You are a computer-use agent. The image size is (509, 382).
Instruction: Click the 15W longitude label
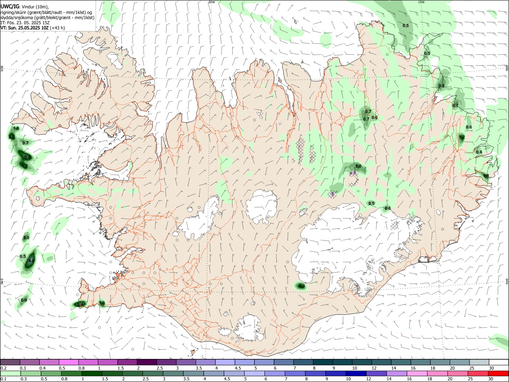click(421, 2)
